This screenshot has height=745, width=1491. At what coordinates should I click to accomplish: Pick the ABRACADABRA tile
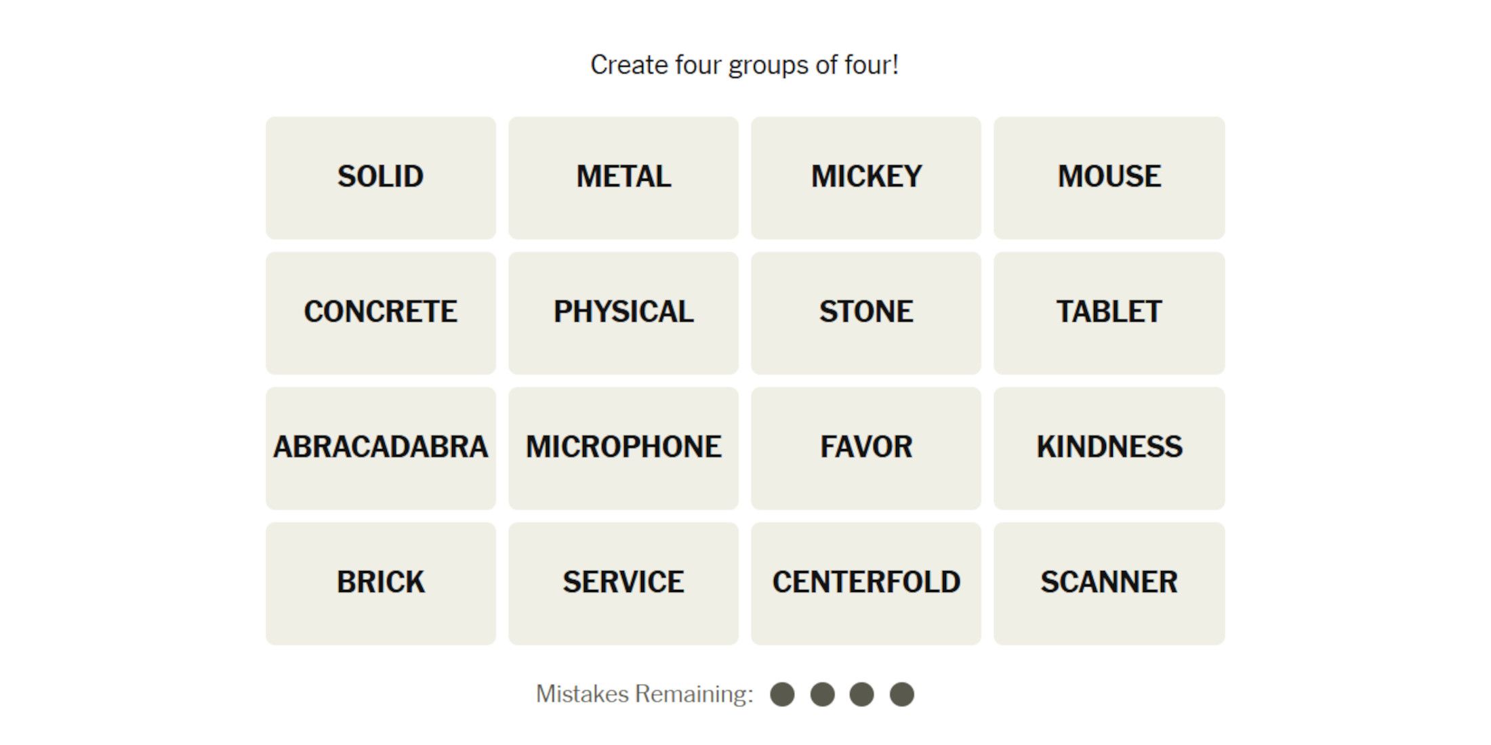(380, 448)
